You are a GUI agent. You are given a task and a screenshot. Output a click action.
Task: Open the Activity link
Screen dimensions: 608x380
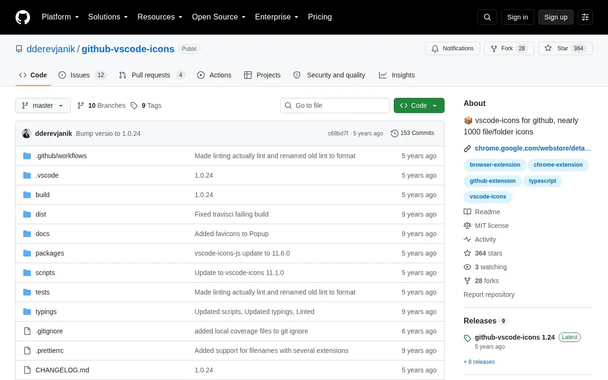pyautogui.click(x=480, y=239)
